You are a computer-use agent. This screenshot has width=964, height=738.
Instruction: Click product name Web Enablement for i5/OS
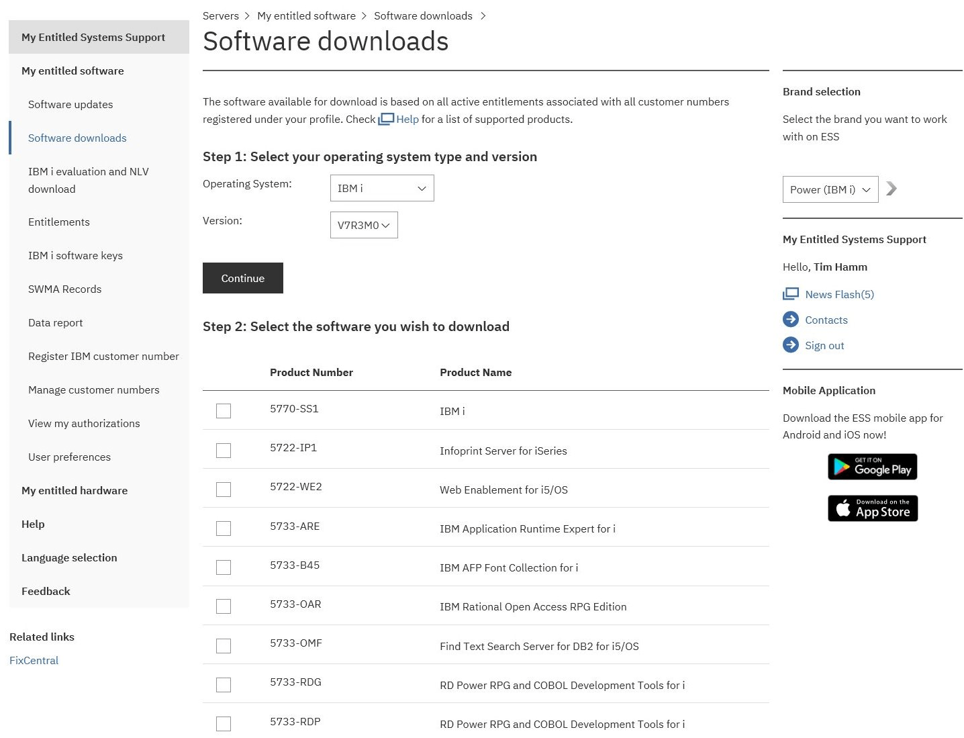tap(503, 490)
